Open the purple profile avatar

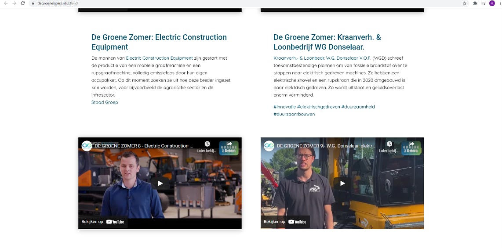492,3
